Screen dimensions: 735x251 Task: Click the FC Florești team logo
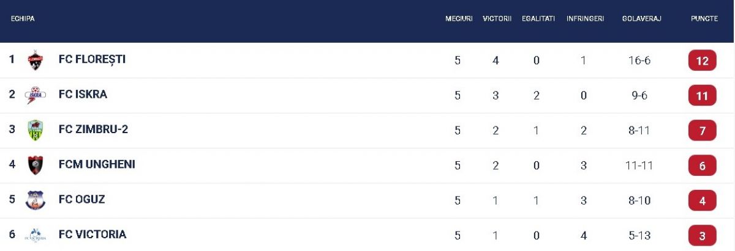point(36,60)
